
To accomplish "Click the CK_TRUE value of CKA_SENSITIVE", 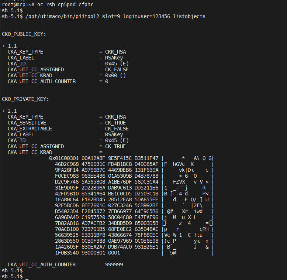I will (x=115, y=123).
